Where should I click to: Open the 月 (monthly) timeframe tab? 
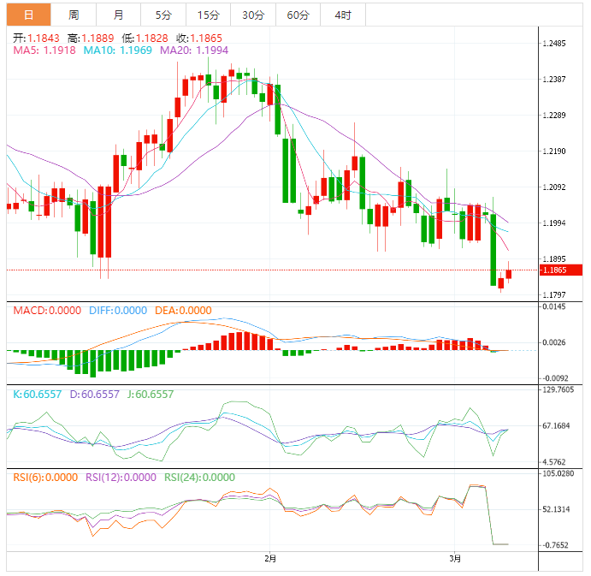point(118,15)
